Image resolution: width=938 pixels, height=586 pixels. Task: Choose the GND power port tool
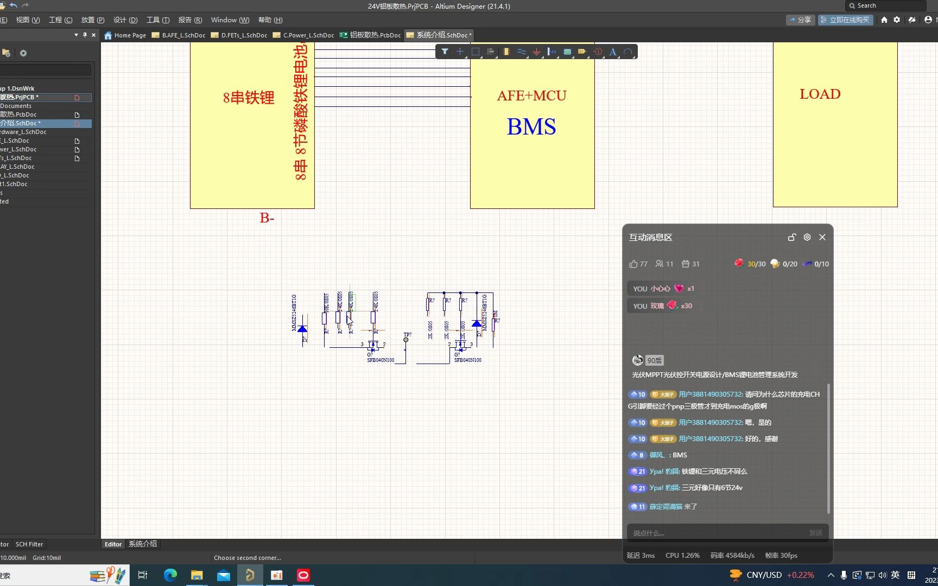536,52
